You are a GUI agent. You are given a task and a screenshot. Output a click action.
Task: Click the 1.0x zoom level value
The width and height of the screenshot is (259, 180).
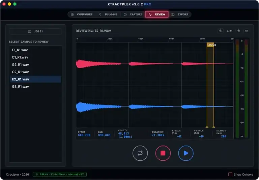pyautogui.click(x=229, y=31)
